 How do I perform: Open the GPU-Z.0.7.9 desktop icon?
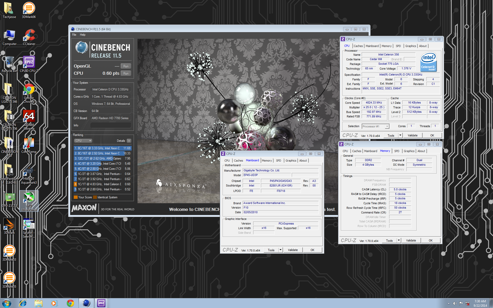coord(9,200)
